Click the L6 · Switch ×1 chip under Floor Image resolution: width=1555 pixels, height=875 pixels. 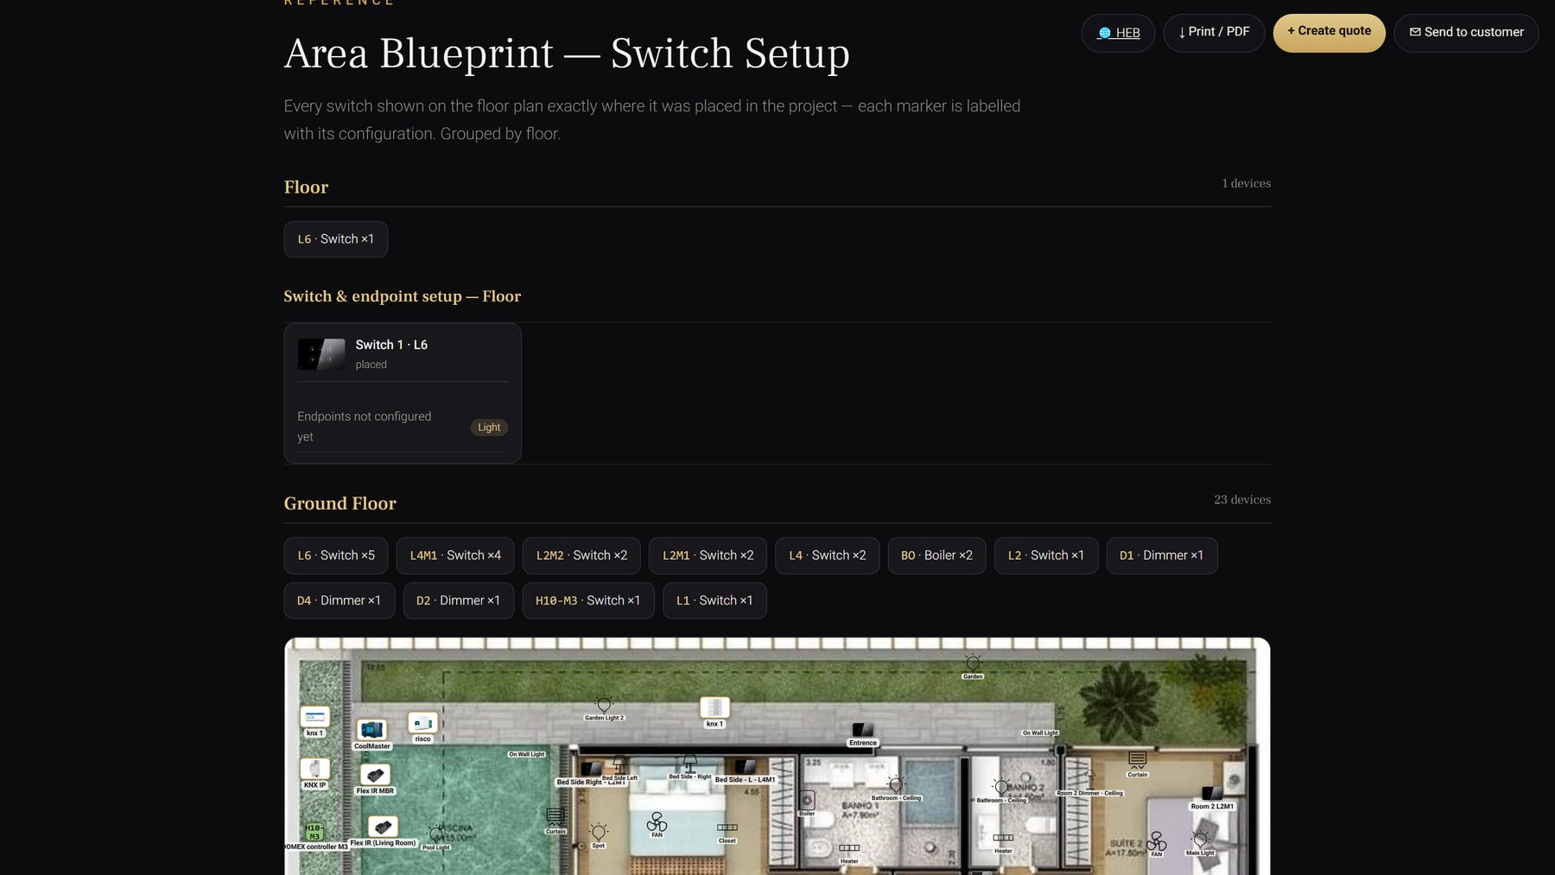(x=336, y=239)
